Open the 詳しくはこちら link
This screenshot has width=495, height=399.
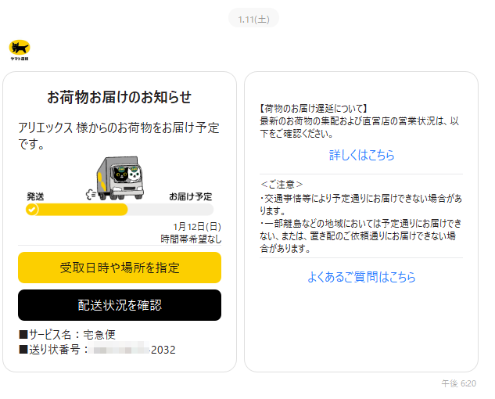point(361,155)
